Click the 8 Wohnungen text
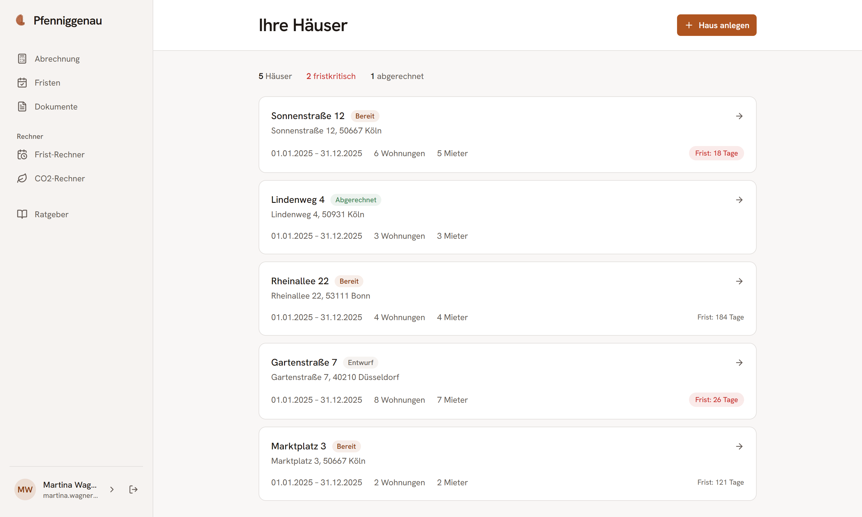 pos(399,400)
